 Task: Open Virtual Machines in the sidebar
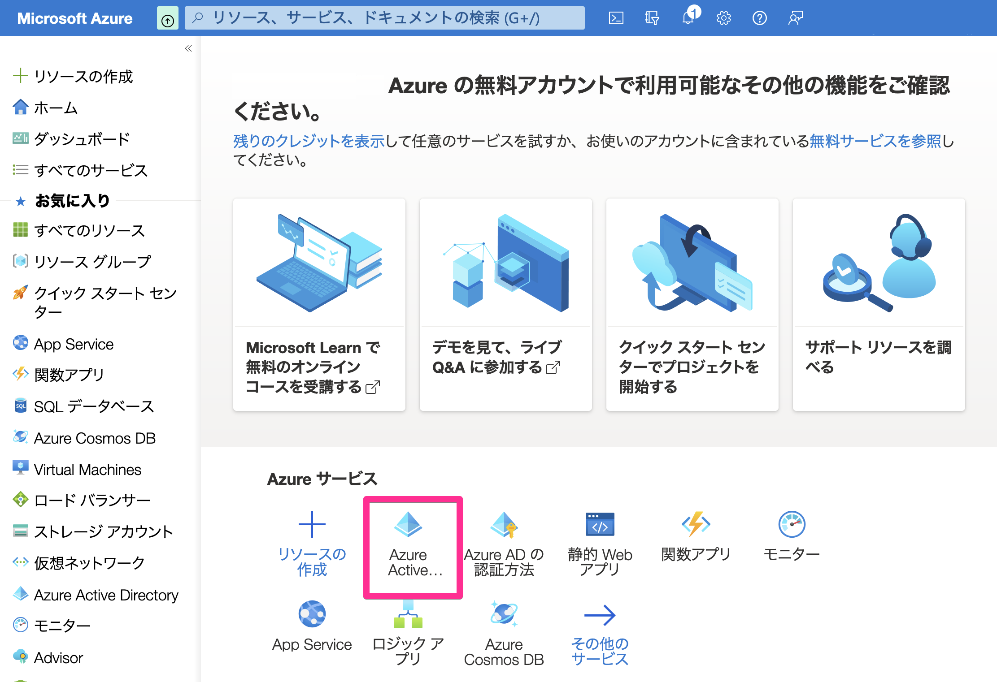tap(77, 469)
